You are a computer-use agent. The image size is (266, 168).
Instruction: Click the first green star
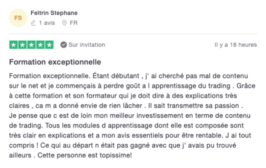14,45
